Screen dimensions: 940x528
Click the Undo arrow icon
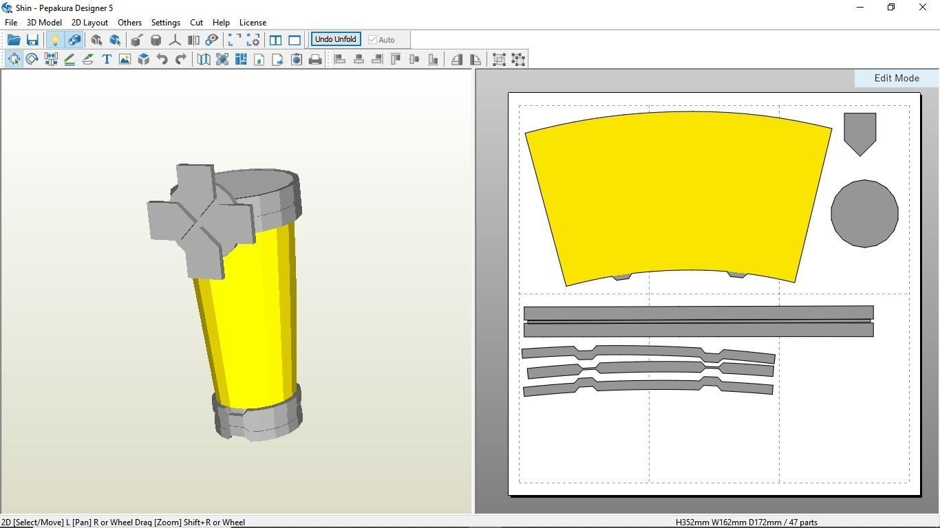coord(162,60)
